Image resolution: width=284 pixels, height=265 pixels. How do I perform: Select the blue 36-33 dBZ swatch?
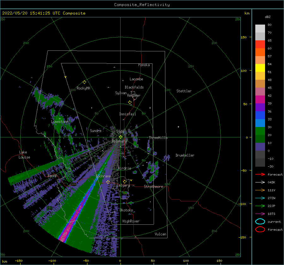coord(260,115)
